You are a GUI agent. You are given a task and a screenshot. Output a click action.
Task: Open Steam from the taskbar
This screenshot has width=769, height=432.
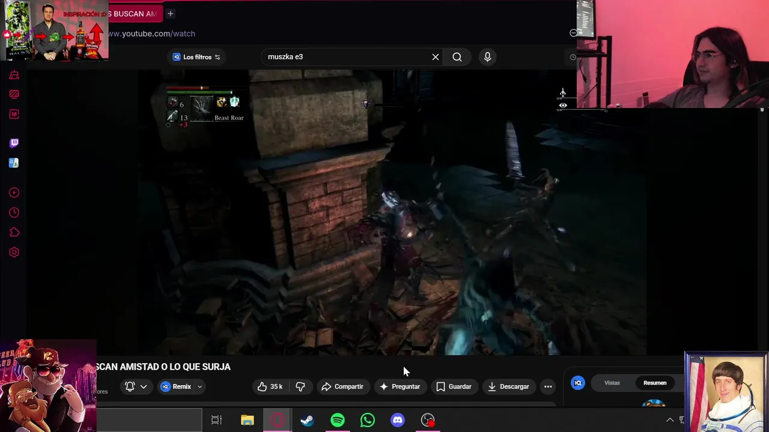pyautogui.click(x=307, y=420)
